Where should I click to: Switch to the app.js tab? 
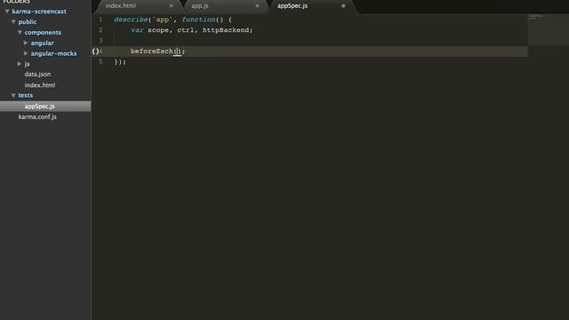point(200,6)
